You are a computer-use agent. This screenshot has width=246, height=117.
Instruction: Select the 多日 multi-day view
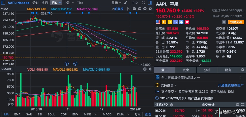[45, 3]
